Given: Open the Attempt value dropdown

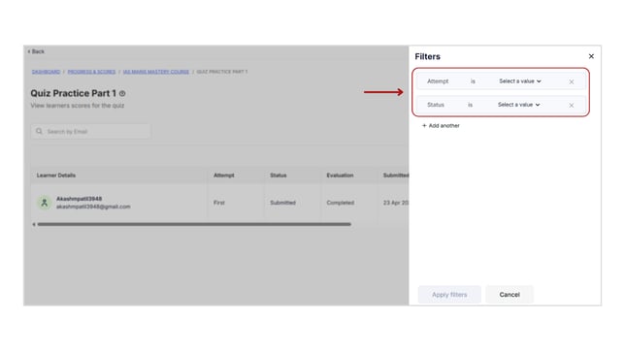Looking at the screenshot, I should pos(520,81).
